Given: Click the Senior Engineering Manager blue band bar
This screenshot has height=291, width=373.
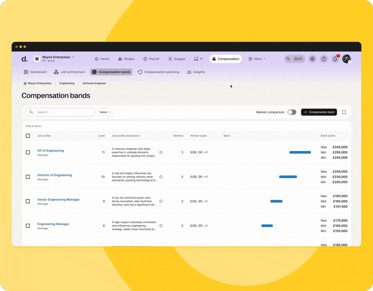Looking at the screenshot, I should coord(276,201).
